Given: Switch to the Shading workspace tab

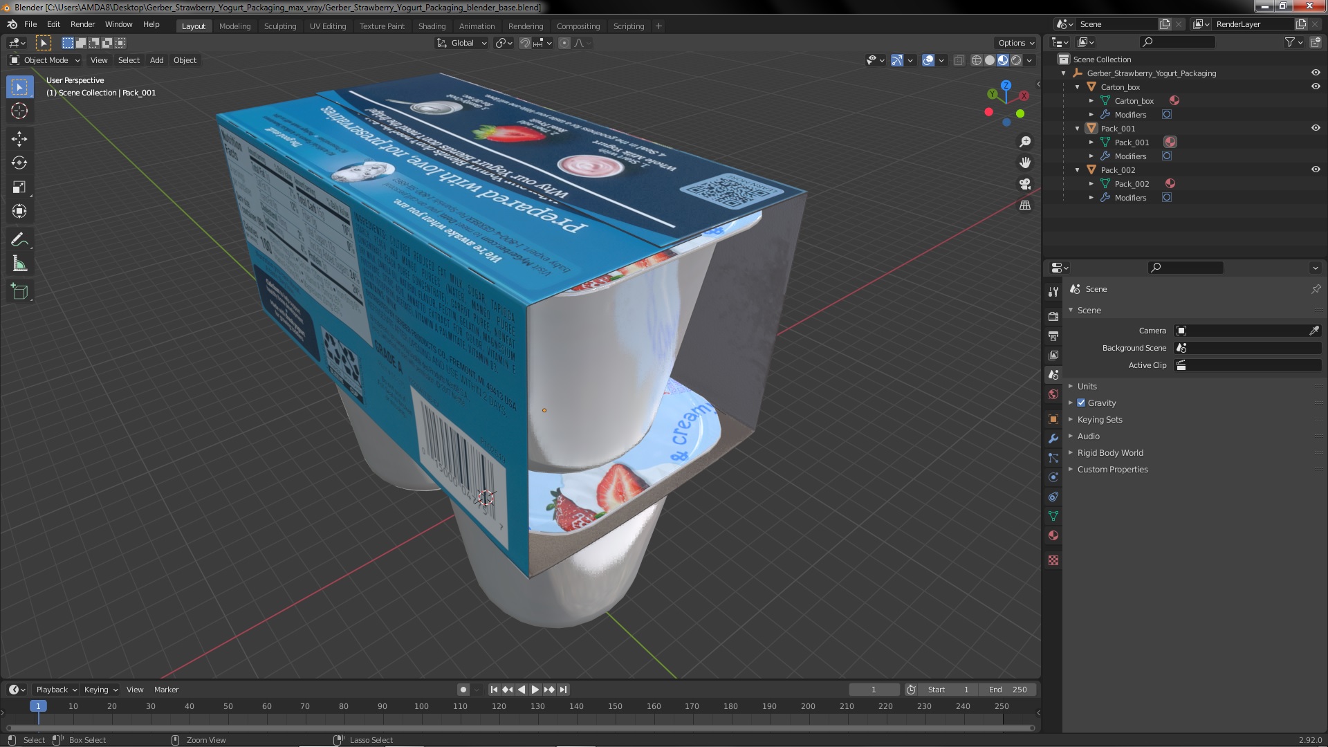Looking at the screenshot, I should [x=432, y=26].
